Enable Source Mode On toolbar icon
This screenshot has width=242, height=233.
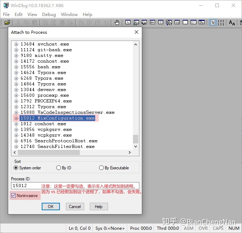pos(213,22)
